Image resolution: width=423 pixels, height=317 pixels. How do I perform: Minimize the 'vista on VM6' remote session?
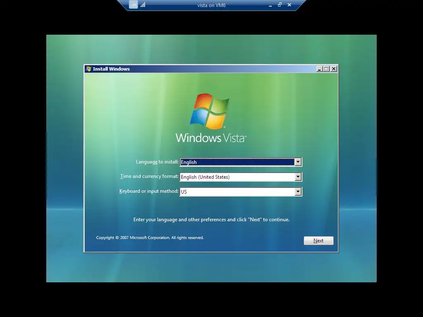(x=270, y=5)
